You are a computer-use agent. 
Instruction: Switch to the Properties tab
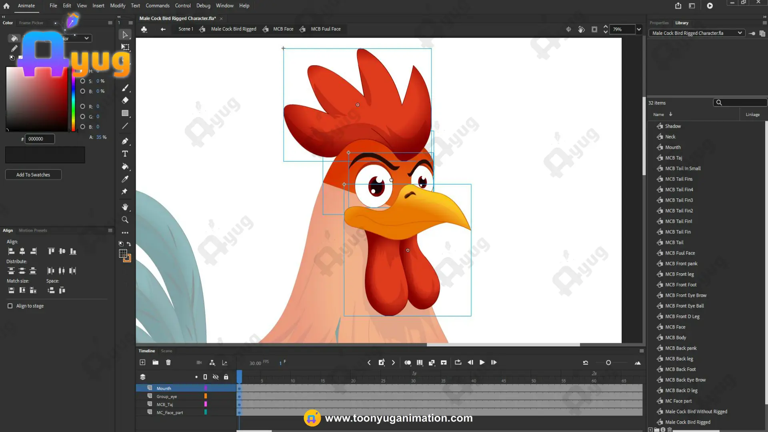coord(659,23)
